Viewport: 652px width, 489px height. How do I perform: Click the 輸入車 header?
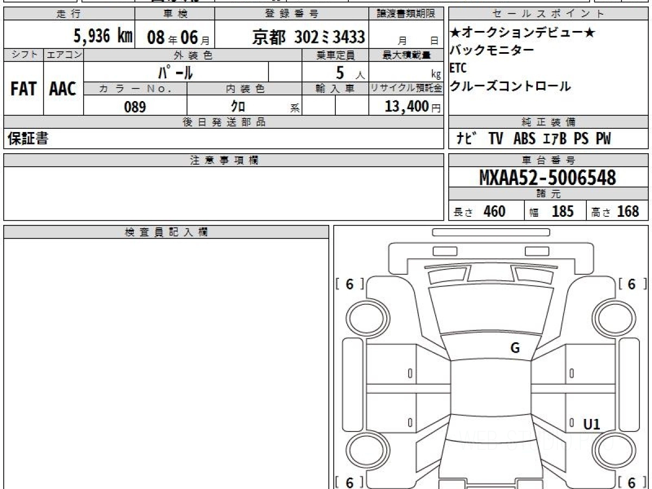[x=335, y=89]
